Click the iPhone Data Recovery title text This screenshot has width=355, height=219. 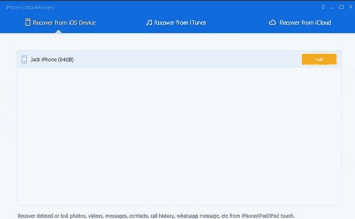(30, 7)
